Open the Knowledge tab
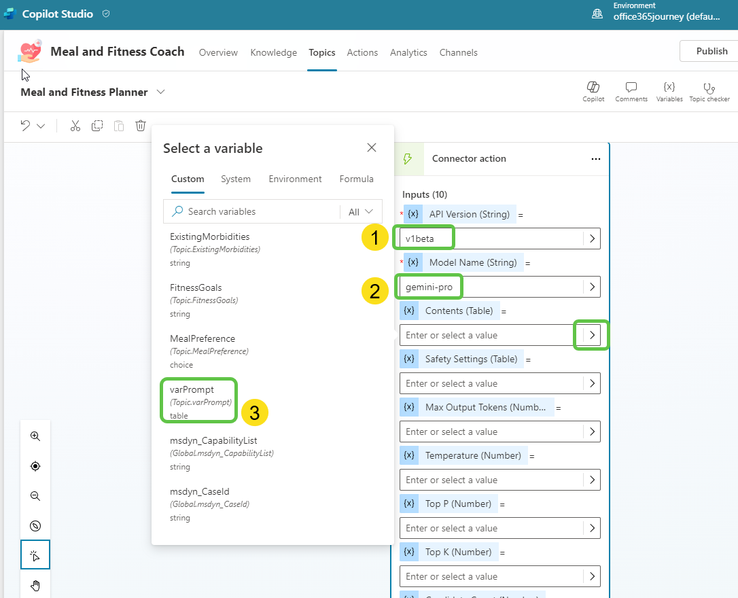The height and width of the screenshot is (598, 738). click(x=273, y=52)
